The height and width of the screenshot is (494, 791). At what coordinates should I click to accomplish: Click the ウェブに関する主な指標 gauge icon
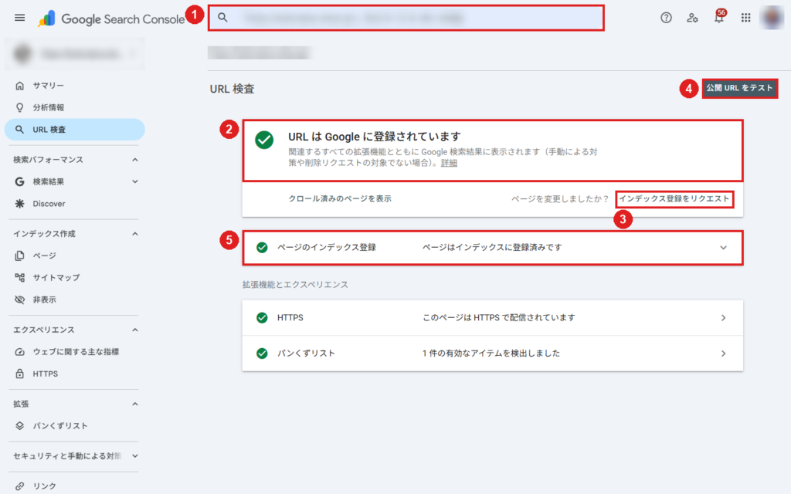point(19,352)
